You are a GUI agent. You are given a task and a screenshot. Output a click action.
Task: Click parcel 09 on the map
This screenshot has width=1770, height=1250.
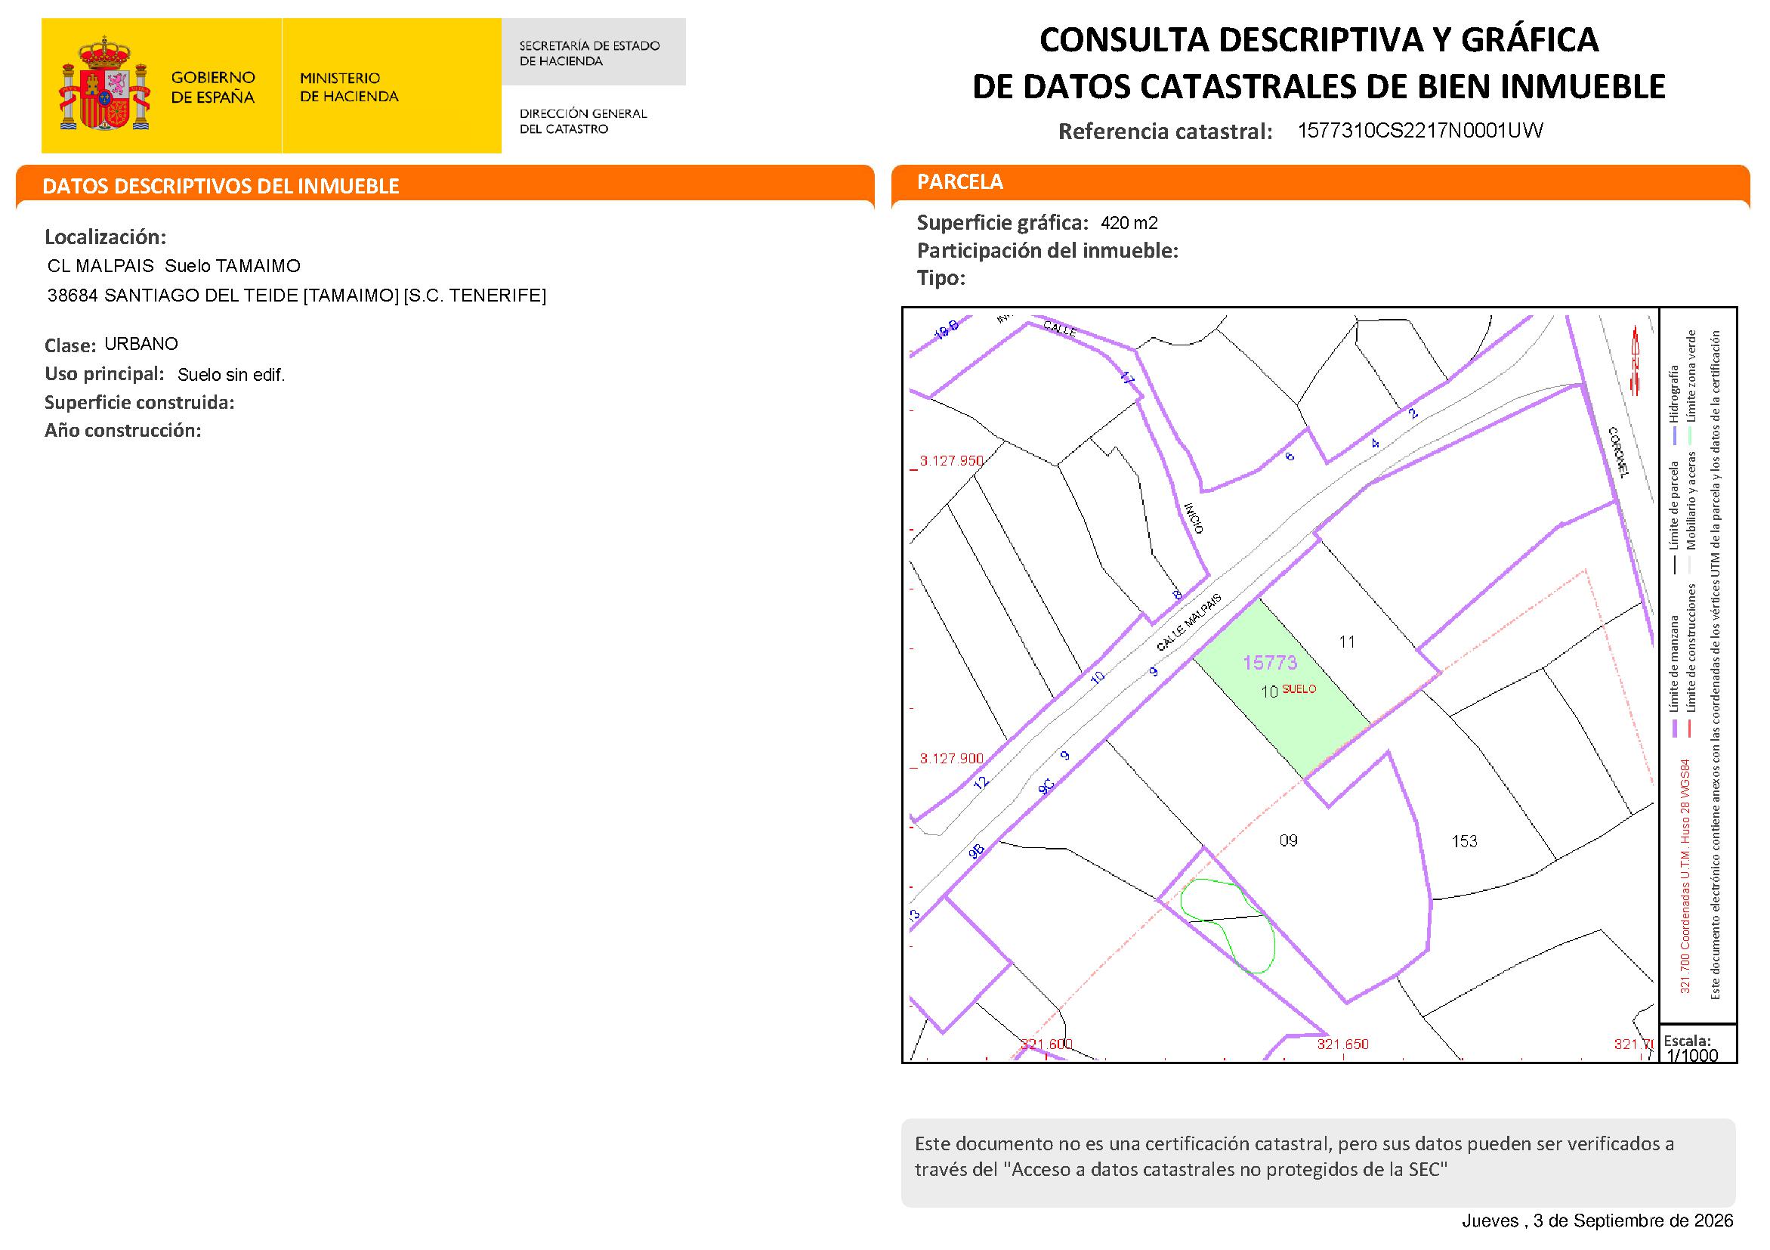(1288, 840)
